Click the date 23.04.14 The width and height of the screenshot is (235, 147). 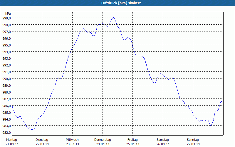click(x=73, y=144)
